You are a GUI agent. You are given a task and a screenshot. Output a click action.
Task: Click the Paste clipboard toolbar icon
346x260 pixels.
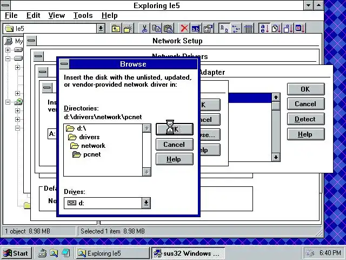pyautogui.click(x=168, y=29)
